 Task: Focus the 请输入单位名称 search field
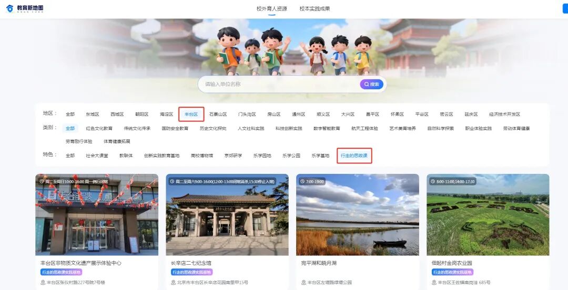pos(279,84)
